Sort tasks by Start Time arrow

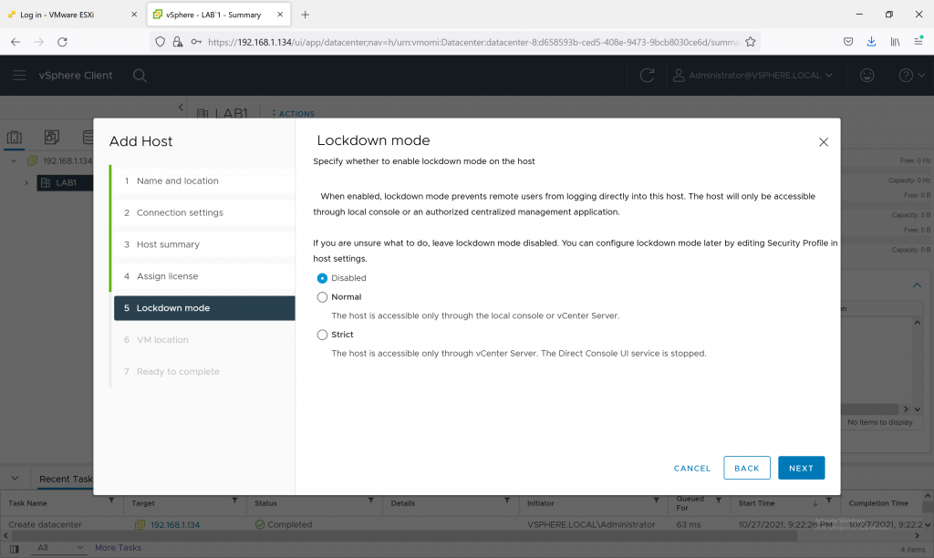[x=815, y=503]
